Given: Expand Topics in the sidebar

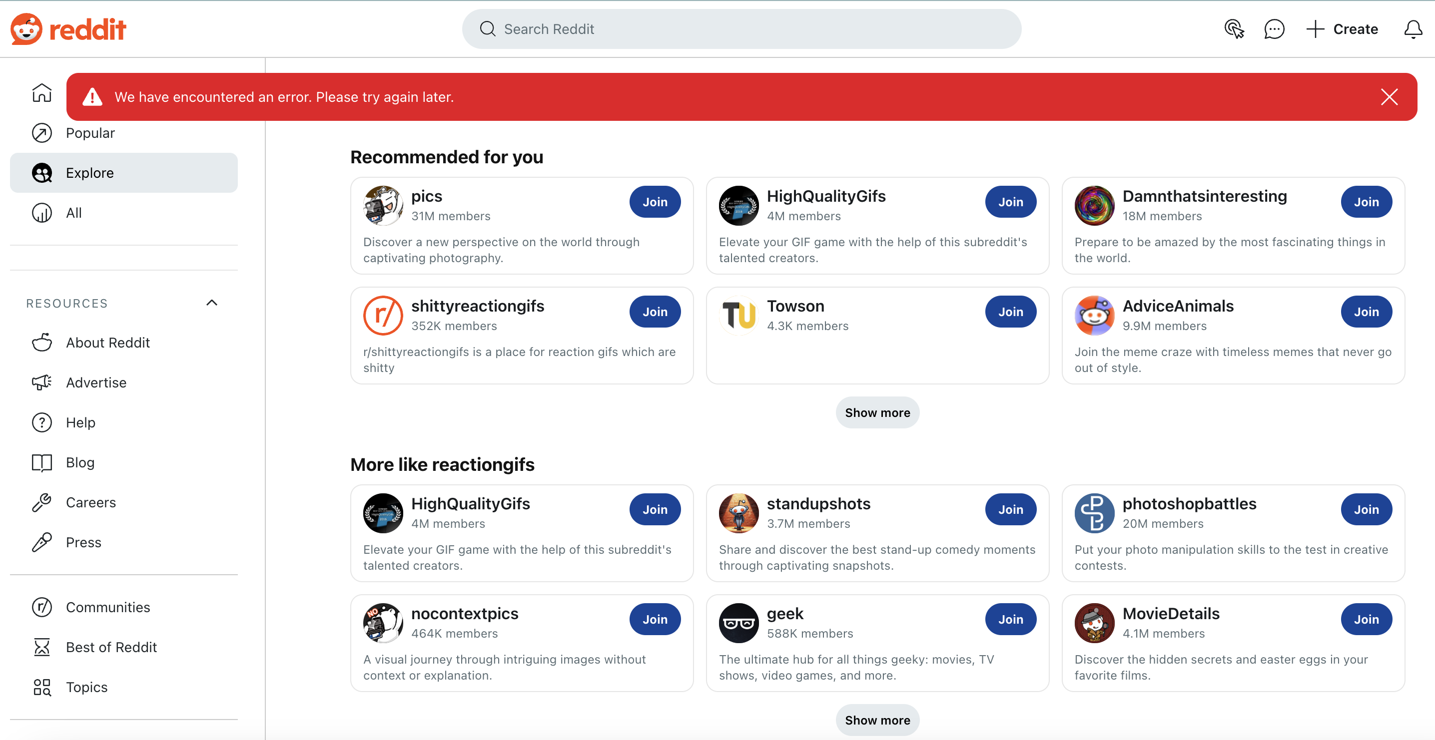Looking at the screenshot, I should [x=86, y=687].
